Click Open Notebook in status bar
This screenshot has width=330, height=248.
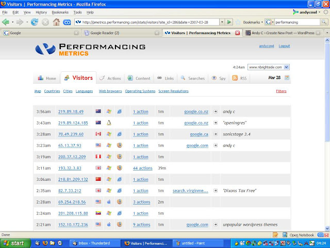(x=302, y=235)
